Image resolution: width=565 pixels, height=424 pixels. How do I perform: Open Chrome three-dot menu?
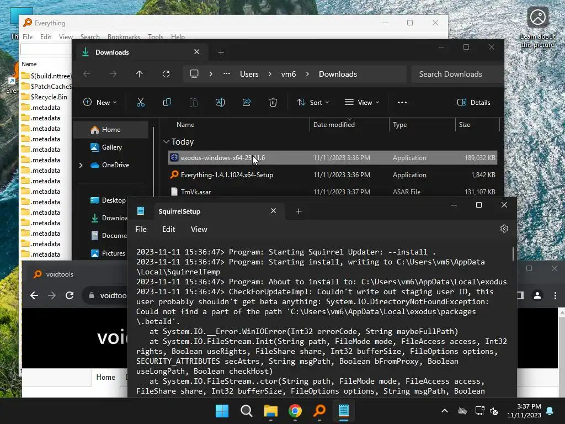[555, 296]
